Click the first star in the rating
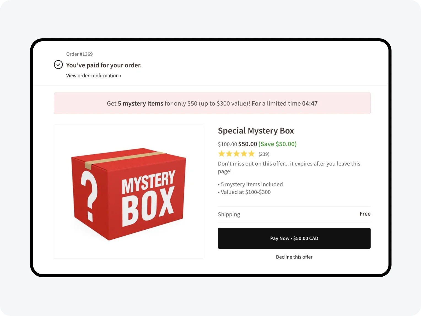The height and width of the screenshot is (316, 421). (x=222, y=154)
